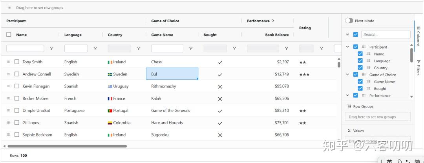Screen dimensions: 424x163
Task: Grab the drag handle for Kevin Flanagan row
Action: [9, 86]
